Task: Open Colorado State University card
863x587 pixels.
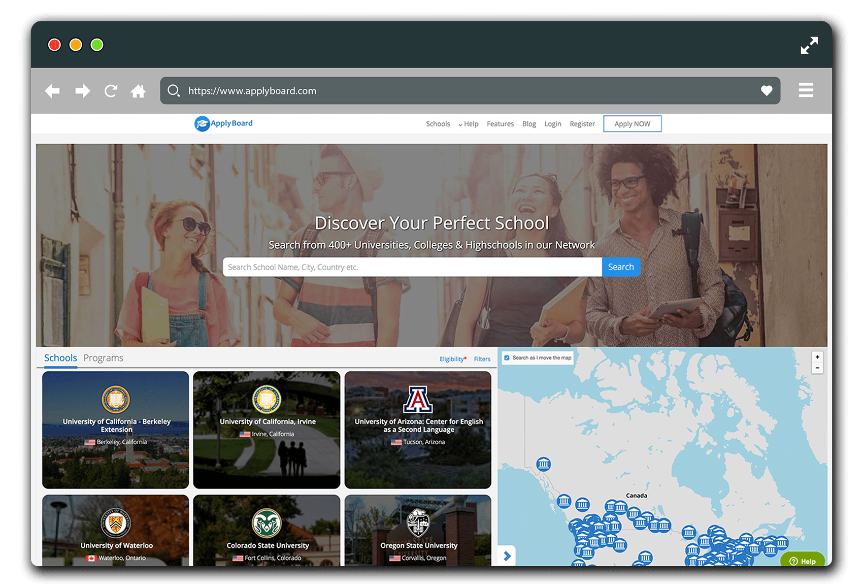Action: (x=267, y=531)
